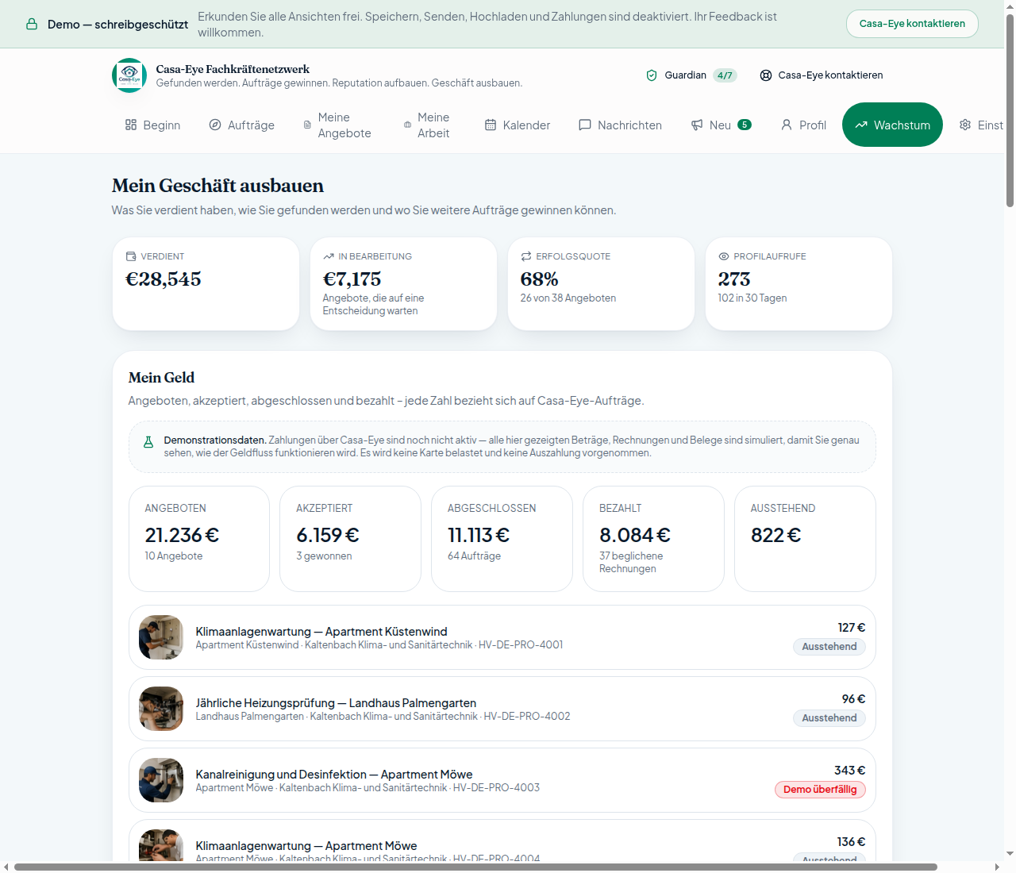The image size is (1016, 873).
Task: Click the Demo überfällig badge
Action: pos(820,790)
